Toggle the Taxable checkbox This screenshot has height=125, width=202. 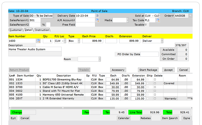[x=146, y=24]
